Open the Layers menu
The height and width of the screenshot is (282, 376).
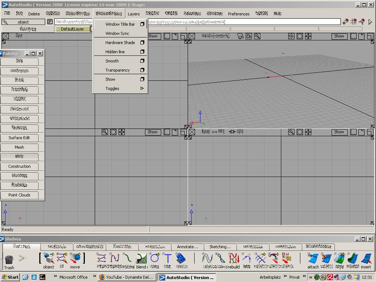[134, 14]
